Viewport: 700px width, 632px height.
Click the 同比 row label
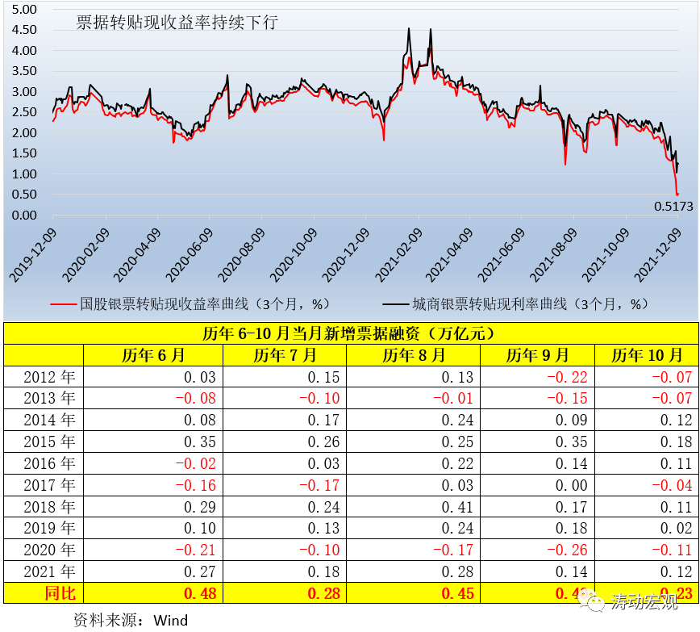[44, 593]
